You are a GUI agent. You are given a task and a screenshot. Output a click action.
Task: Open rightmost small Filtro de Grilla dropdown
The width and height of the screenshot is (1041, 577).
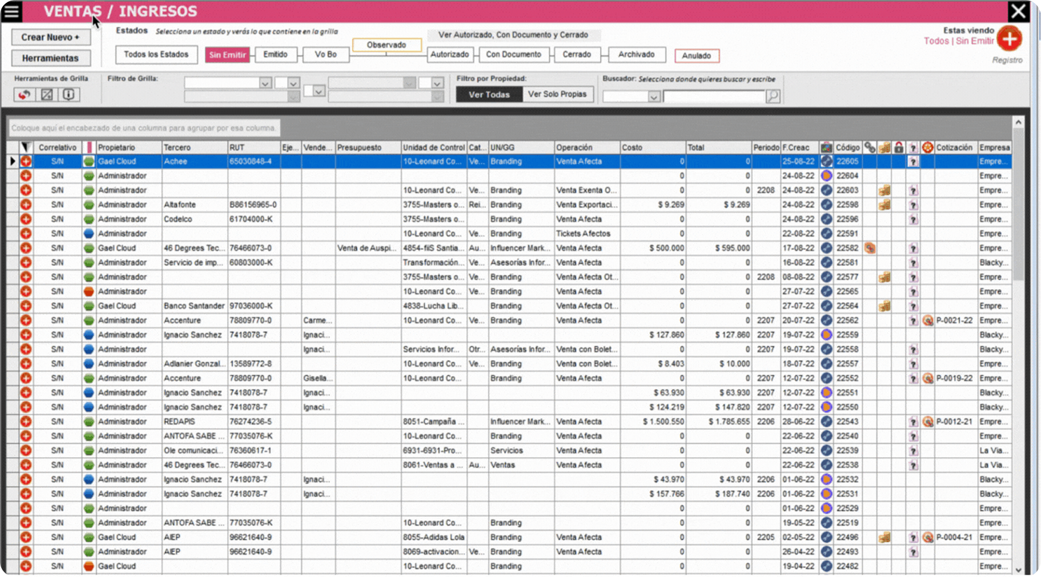[437, 83]
